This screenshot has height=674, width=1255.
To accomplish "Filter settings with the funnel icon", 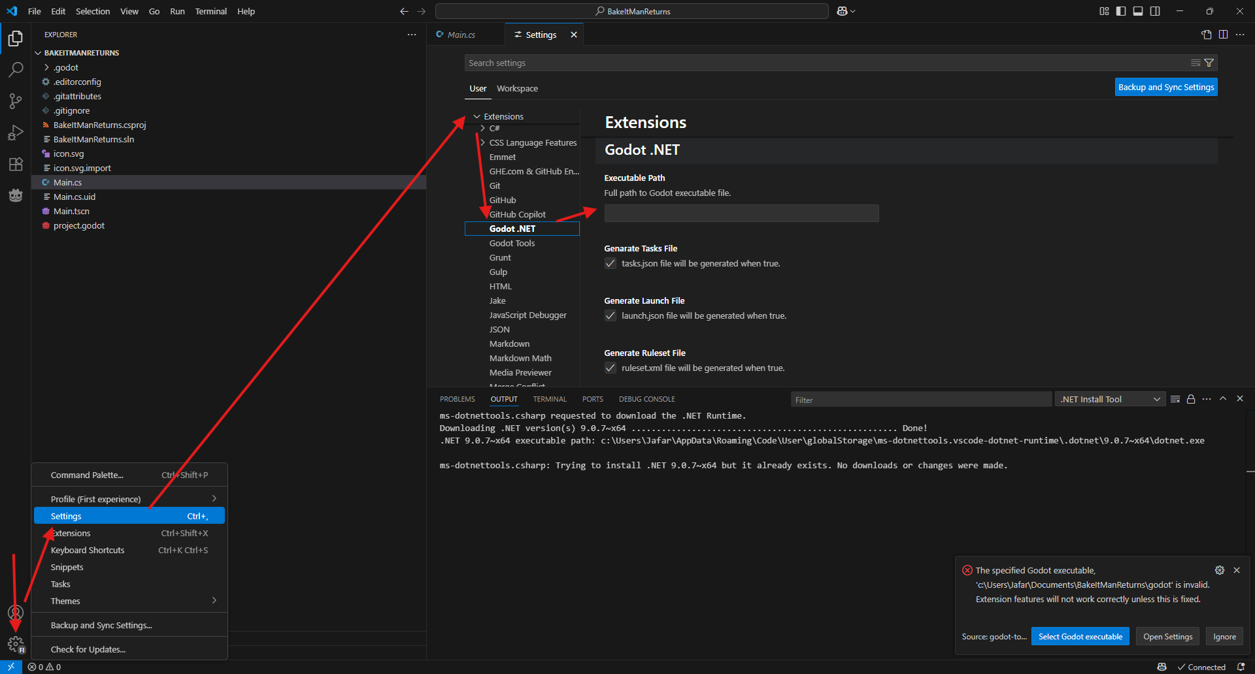I will tap(1209, 63).
